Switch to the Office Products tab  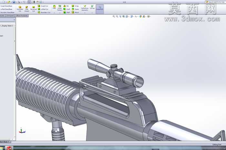[22, 15]
